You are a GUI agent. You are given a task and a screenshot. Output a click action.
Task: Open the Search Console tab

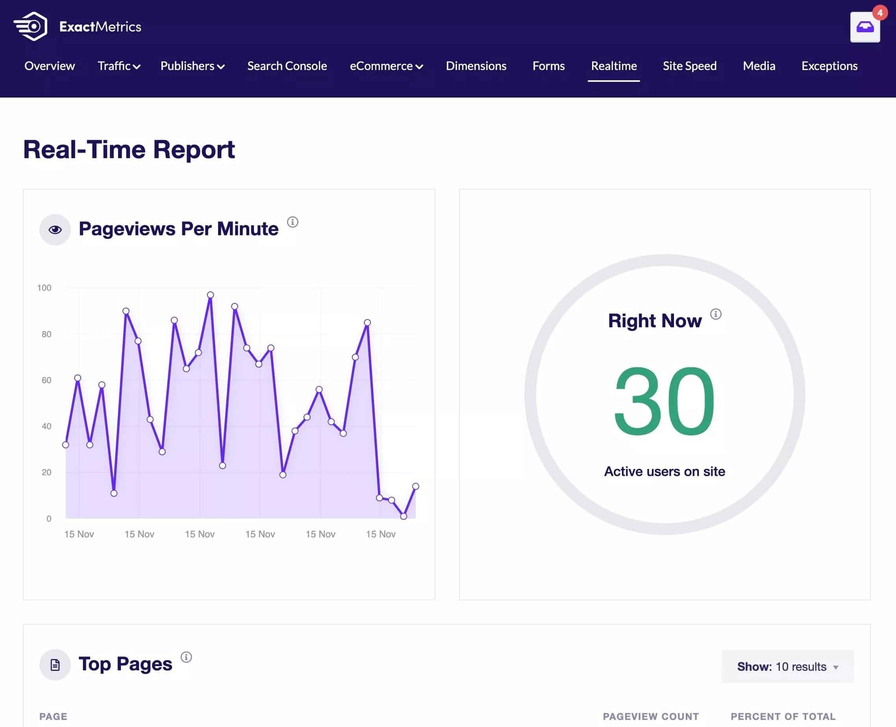click(x=287, y=66)
